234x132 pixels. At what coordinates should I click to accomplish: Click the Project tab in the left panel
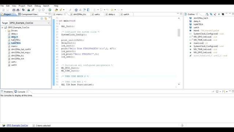(7, 14)
